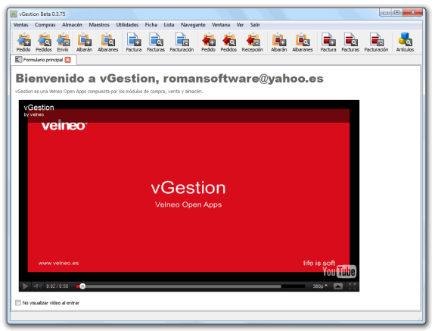Open the red purchase Pedidos search icon
435x331 pixels.
pos(228,42)
